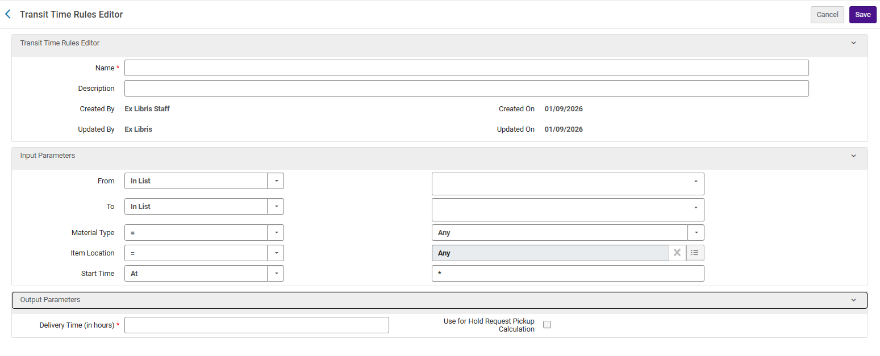Collapse the Transit Time Rules Editor section

coord(853,43)
